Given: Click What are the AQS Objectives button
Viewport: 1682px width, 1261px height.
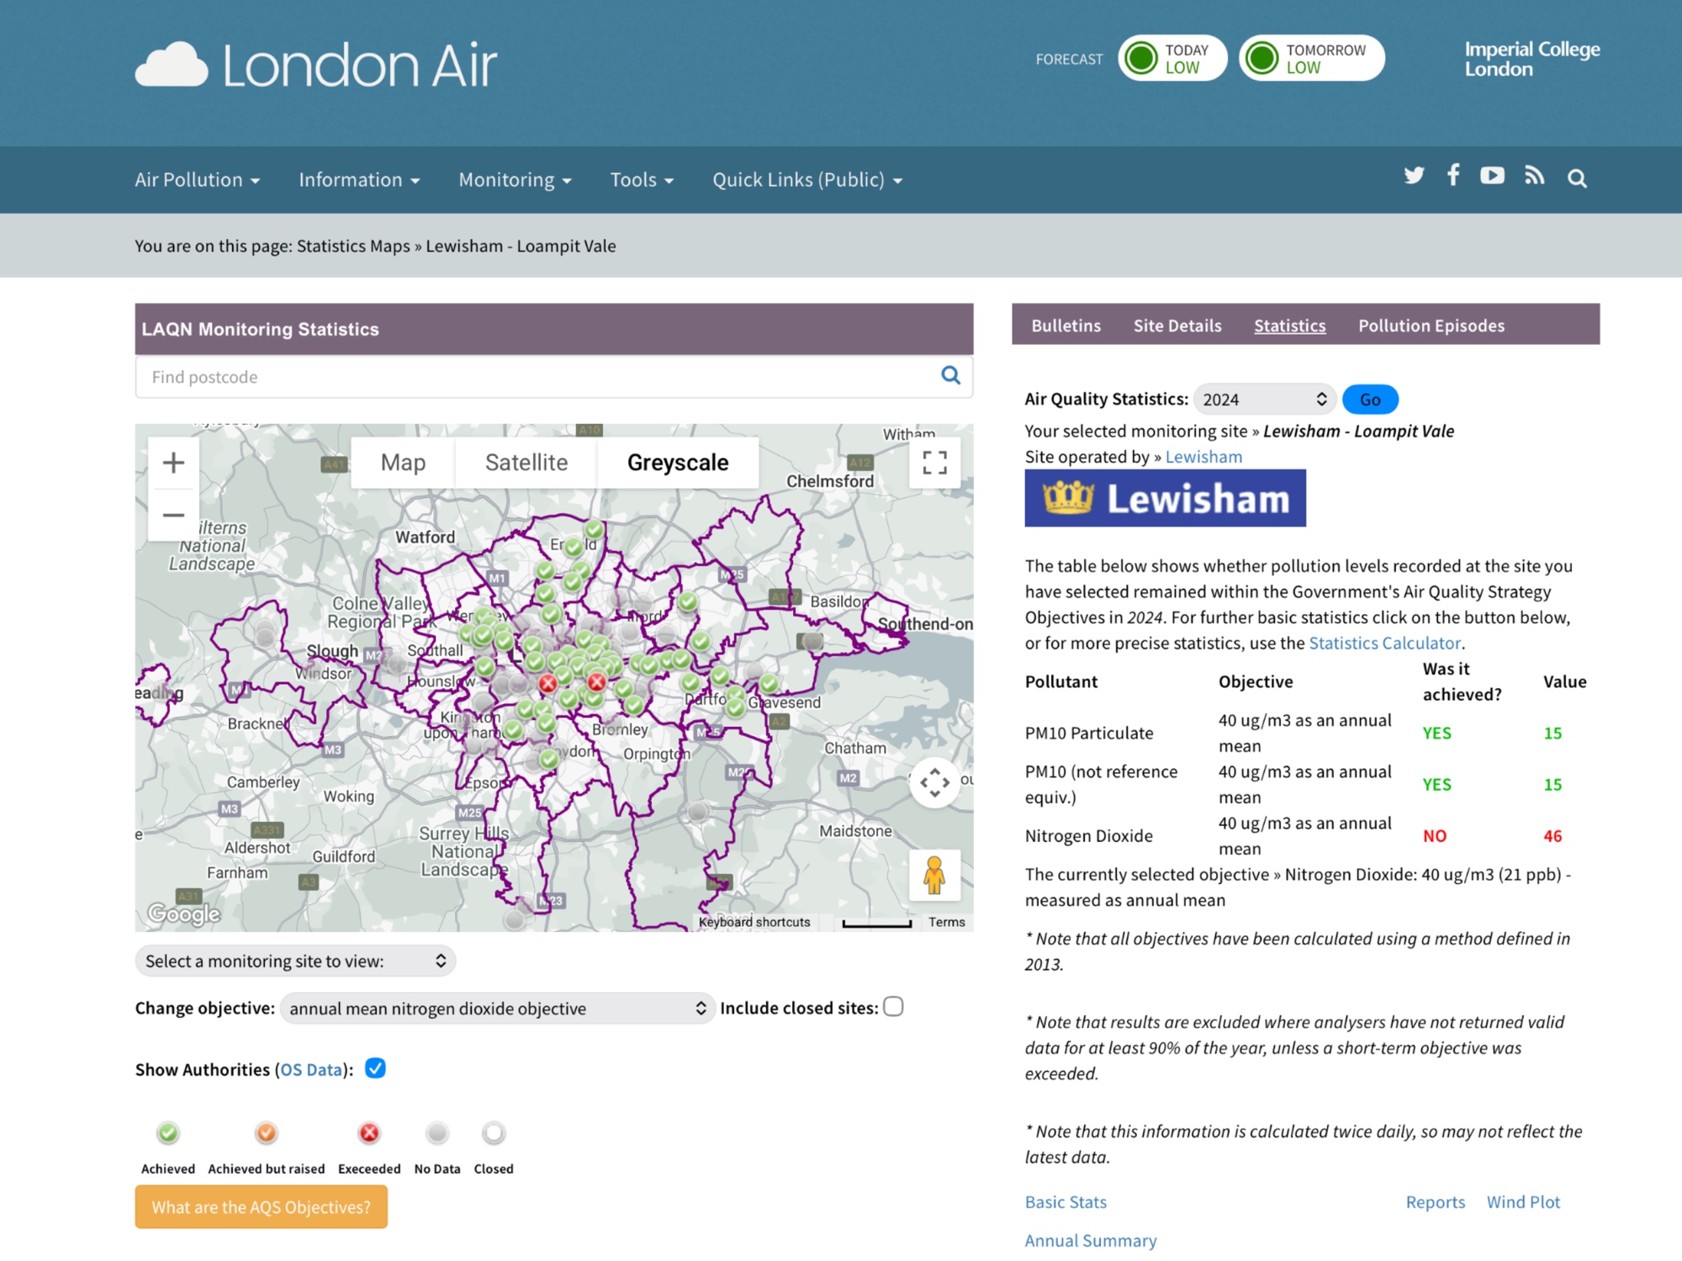Looking at the screenshot, I should click(261, 1206).
